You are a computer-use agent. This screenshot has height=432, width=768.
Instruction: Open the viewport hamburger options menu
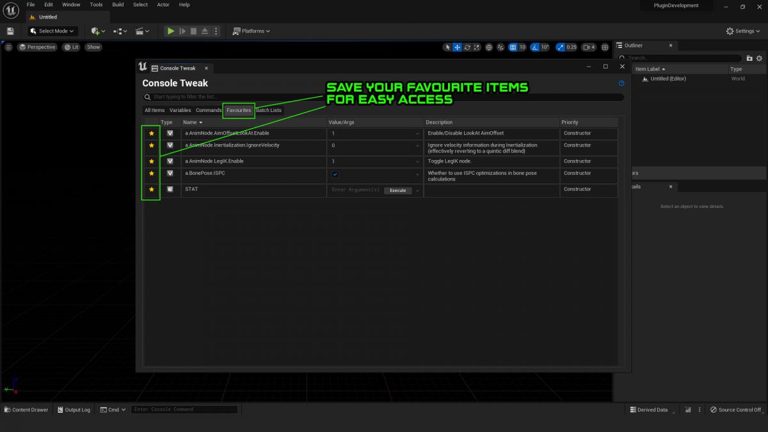click(8, 47)
